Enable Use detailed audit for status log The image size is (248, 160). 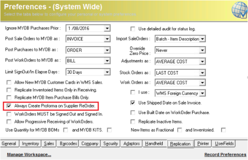(x=133, y=29)
